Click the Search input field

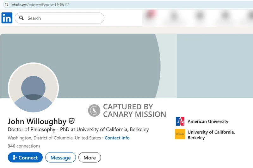click(59, 18)
